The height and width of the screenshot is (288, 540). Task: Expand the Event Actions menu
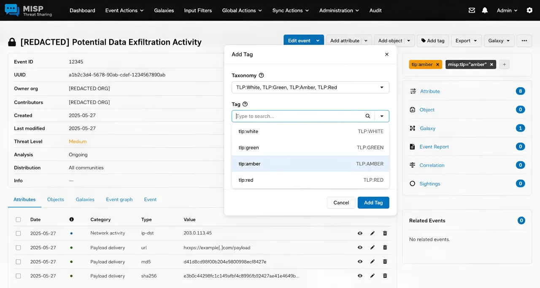click(x=124, y=11)
